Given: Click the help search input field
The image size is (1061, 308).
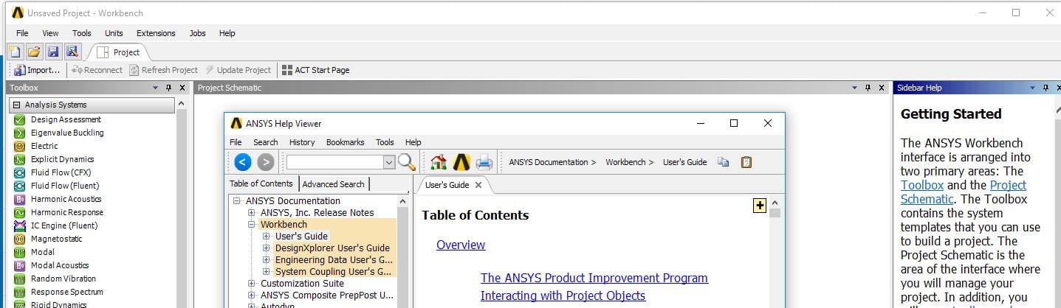Looking at the screenshot, I should pos(335,162).
